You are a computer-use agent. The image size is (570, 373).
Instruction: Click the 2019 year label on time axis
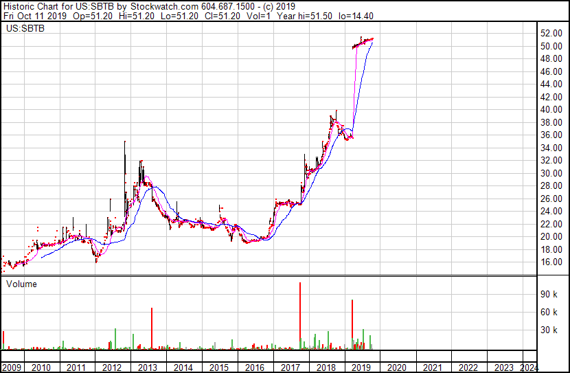362,368
